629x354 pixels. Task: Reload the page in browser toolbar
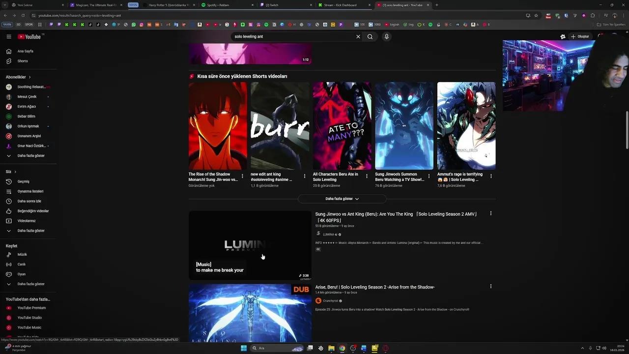(23, 15)
